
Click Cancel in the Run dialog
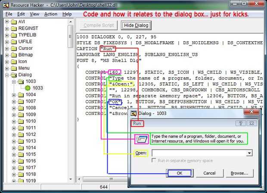pyautogui.click(x=209, y=173)
